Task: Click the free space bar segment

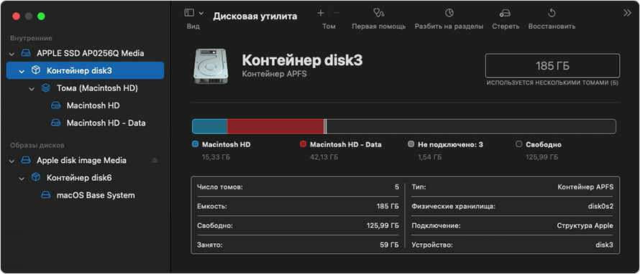Action: 472,126
